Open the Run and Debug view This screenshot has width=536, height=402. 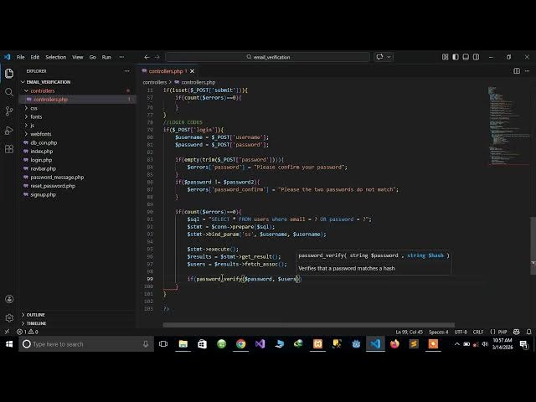(x=9, y=131)
